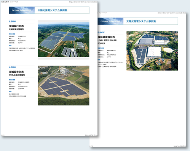Click the 4.0MW capacity label
Screen dimensions: 190x151
[12, 67]
